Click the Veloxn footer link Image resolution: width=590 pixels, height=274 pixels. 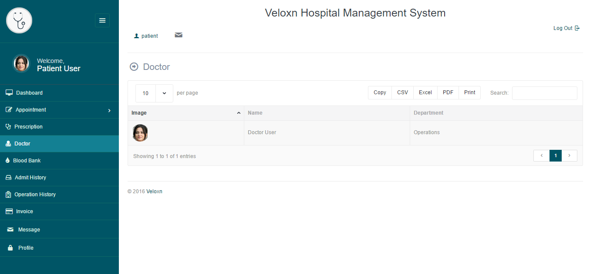coord(154,191)
